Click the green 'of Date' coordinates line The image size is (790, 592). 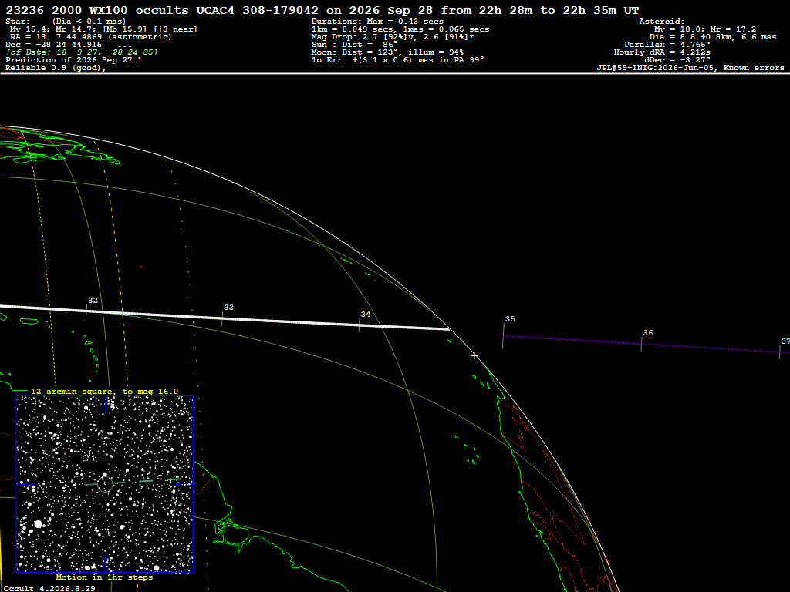[x=82, y=52]
